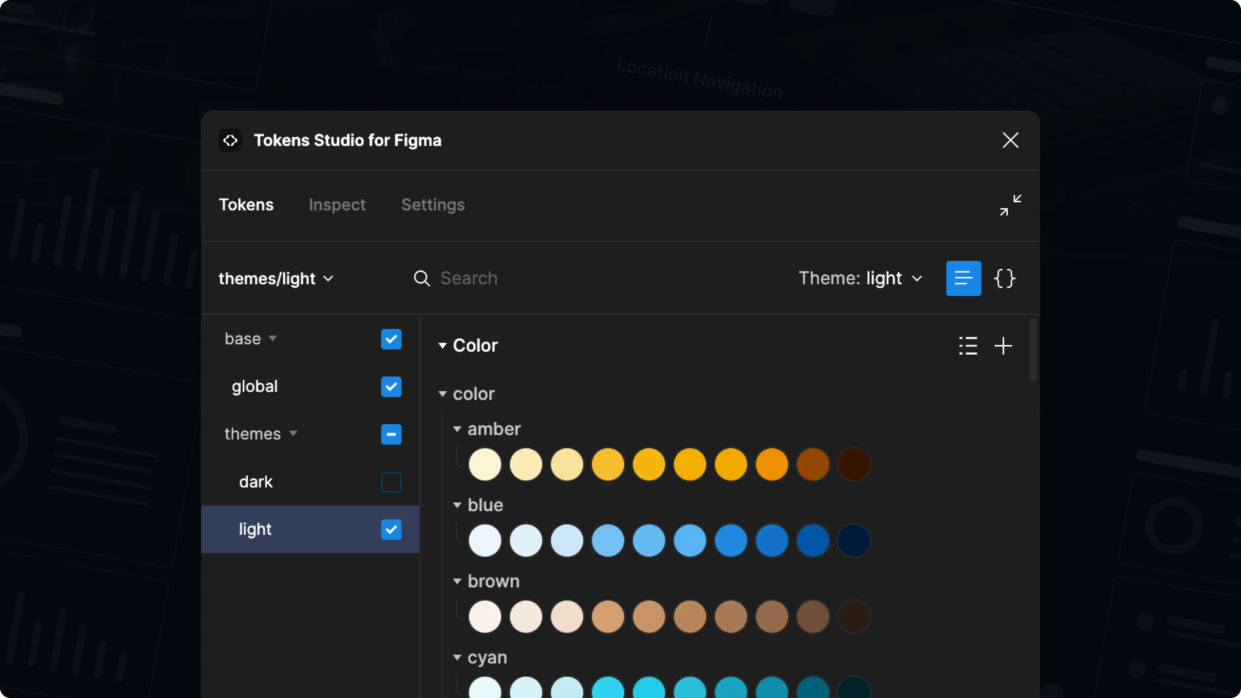Select the themes folder label
The height and width of the screenshot is (698, 1241).
click(252, 434)
